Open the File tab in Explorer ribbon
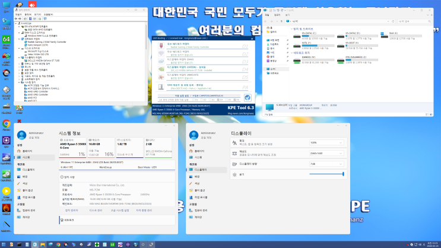The height and width of the screenshot is (248, 441). coord(267,15)
